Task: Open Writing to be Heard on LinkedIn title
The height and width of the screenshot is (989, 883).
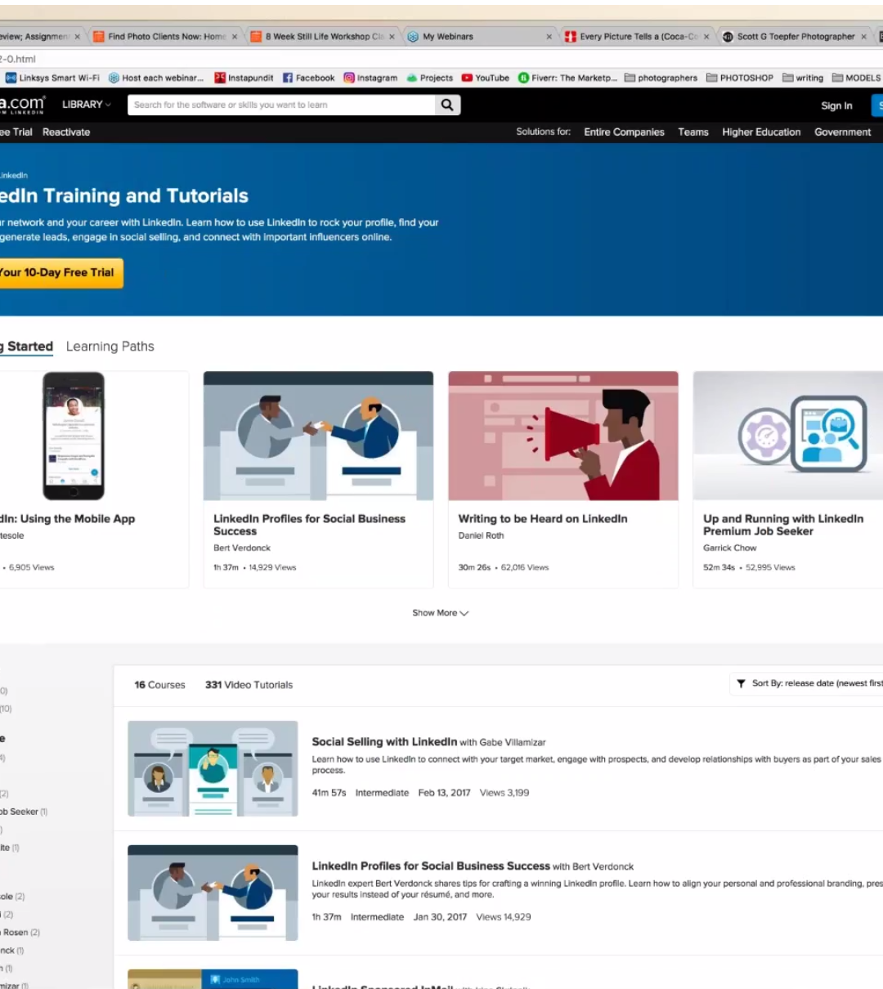Action: tap(543, 519)
